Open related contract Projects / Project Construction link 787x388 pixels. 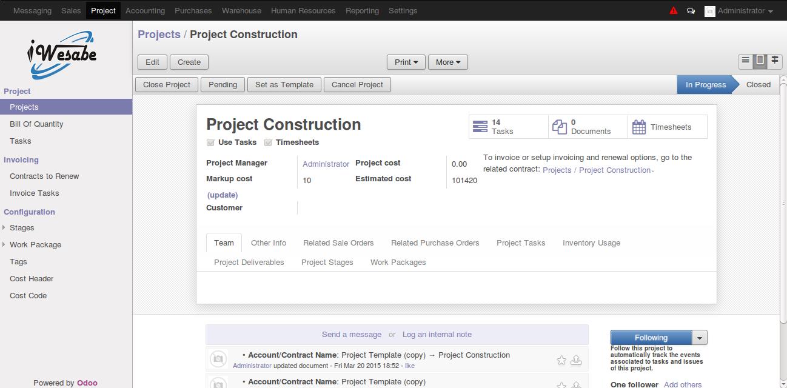pos(597,170)
